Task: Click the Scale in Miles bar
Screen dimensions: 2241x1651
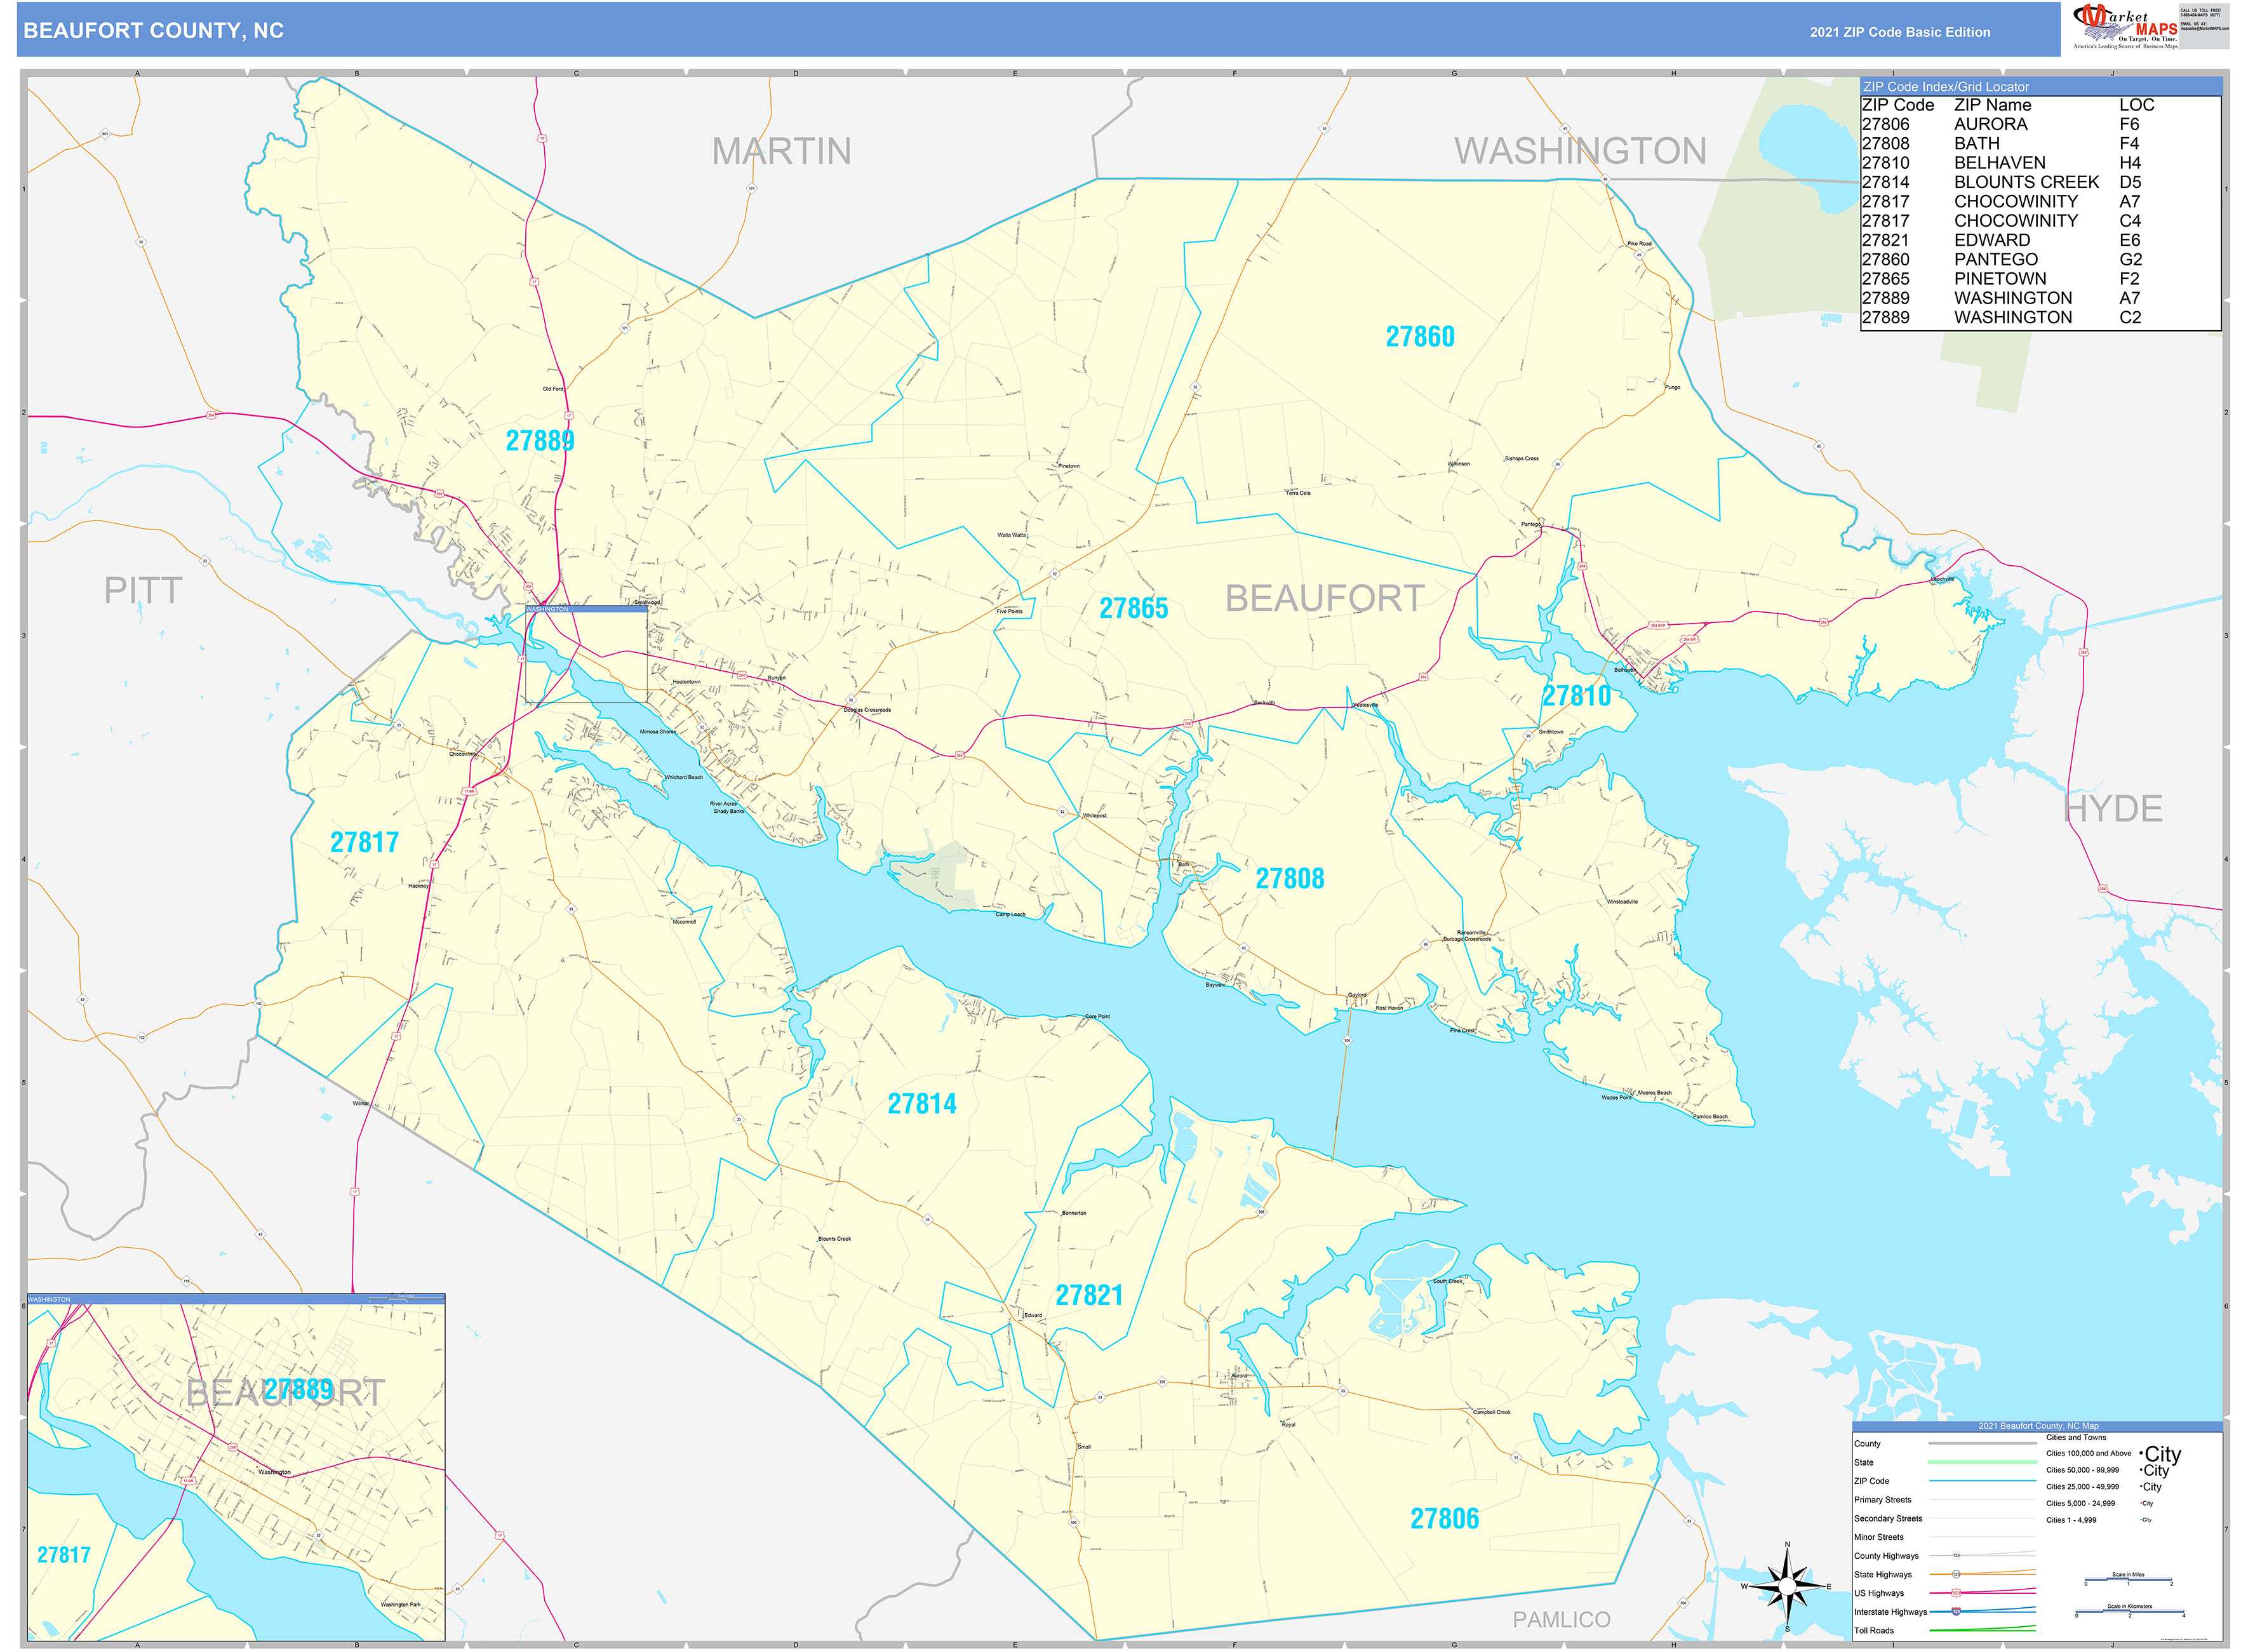Action: coord(2128,1579)
